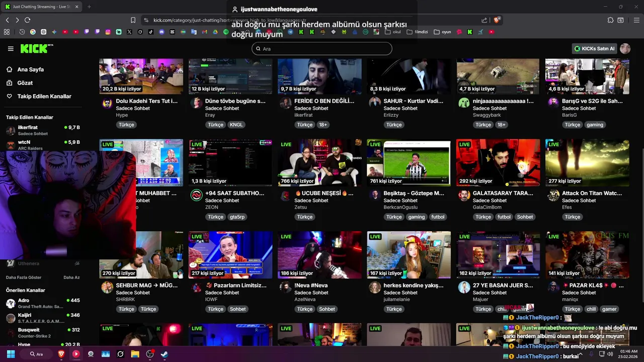Open Brave Shields icon

[x=497, y=20]
